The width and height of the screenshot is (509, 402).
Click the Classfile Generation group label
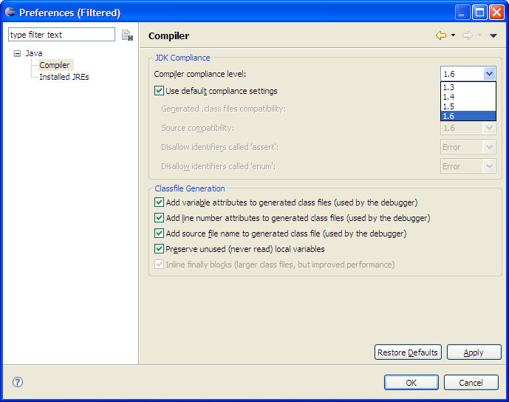[190, 188]
